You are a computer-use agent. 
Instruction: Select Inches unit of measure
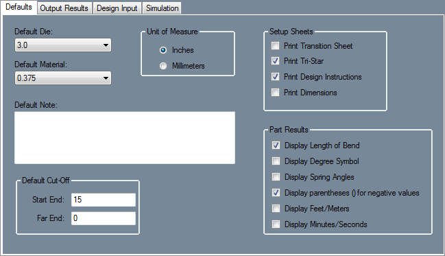(x=163, y=50)
